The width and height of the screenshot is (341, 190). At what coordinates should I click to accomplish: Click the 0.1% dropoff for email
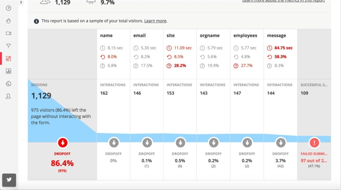[147, 161]
